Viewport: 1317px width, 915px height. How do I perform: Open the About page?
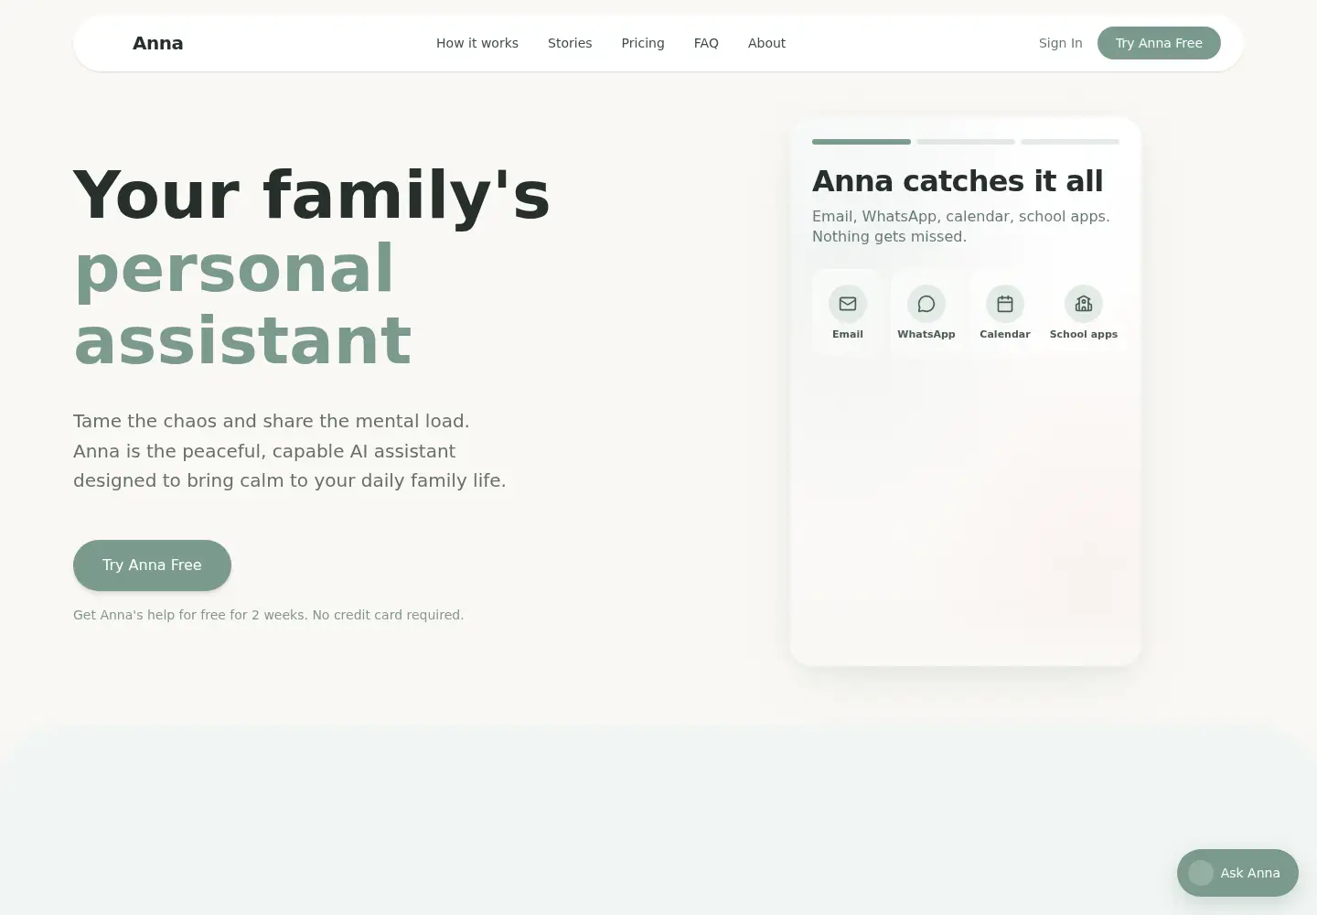tap(766, 43)
